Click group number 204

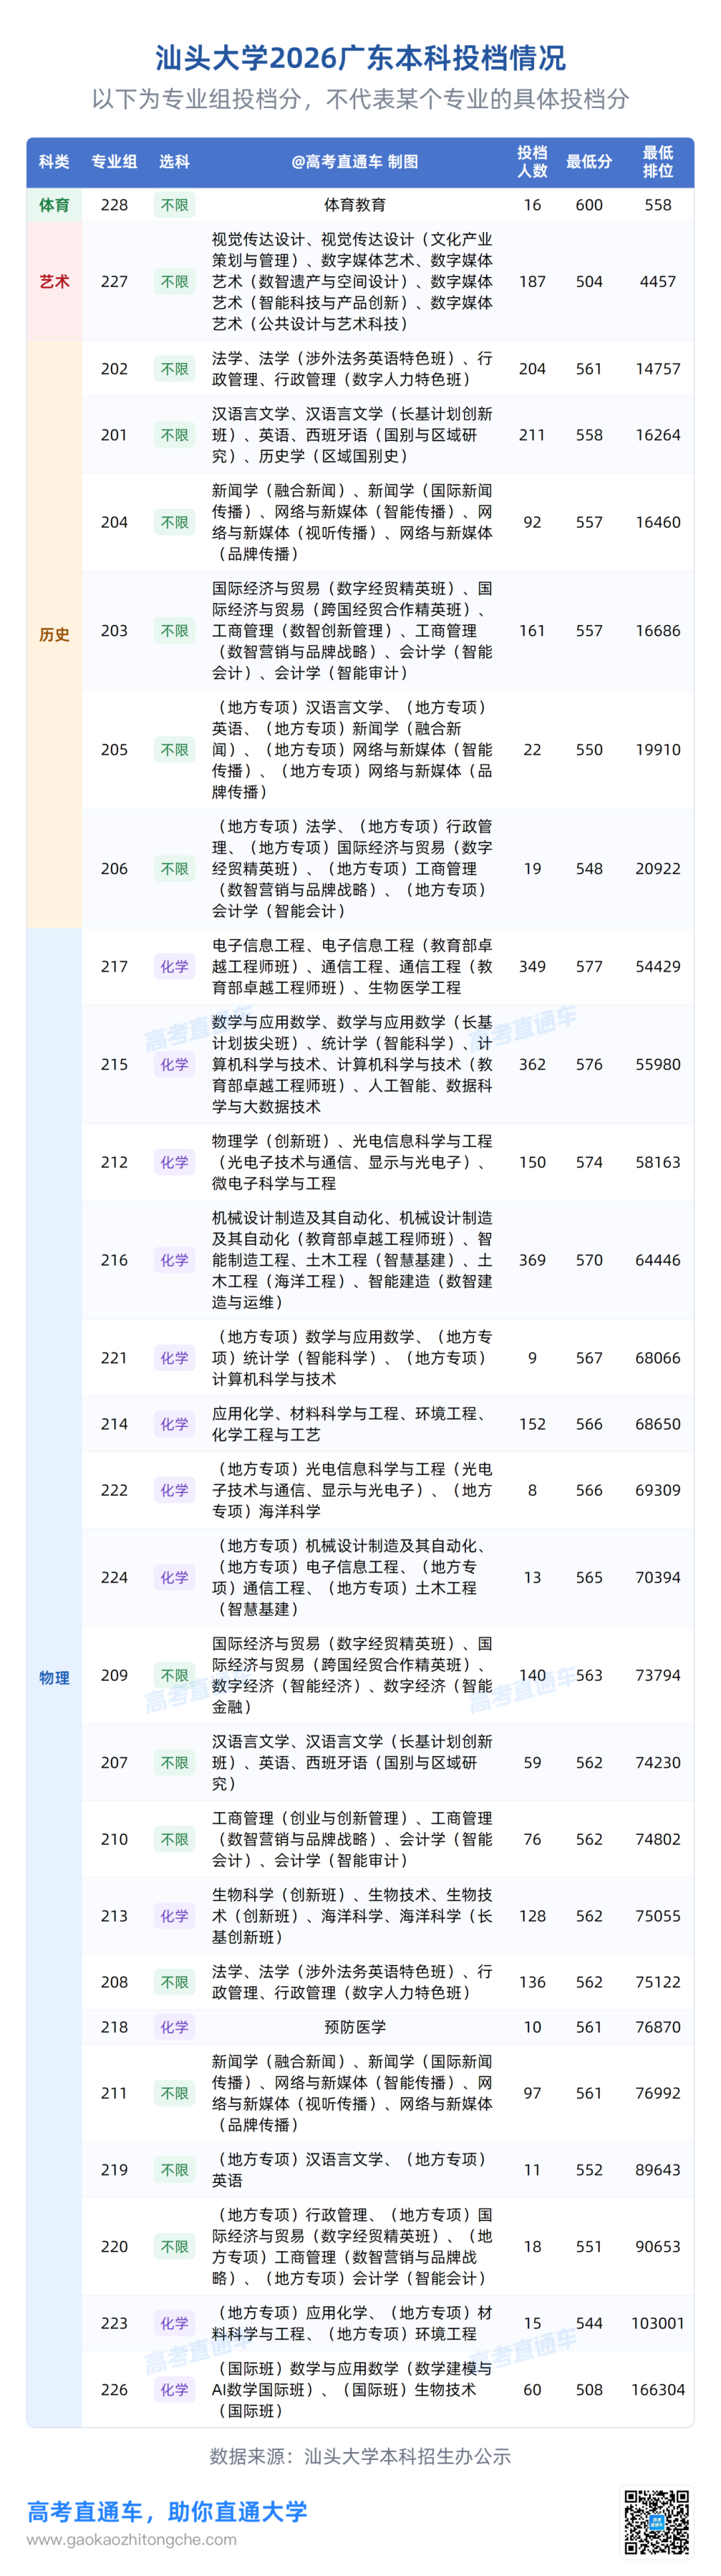point(114,522)
